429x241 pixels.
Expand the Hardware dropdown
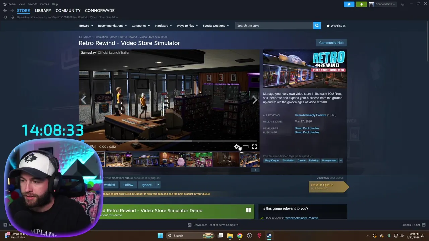163,26
